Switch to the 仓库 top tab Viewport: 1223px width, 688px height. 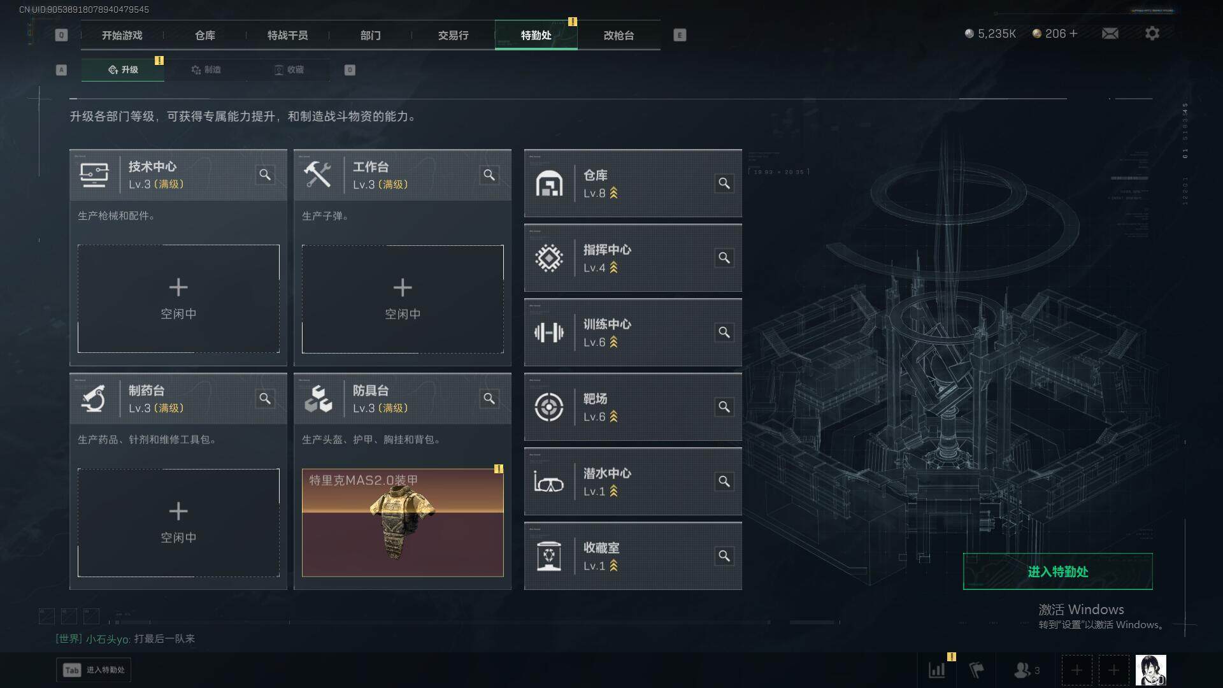click(x=205, y=35)
